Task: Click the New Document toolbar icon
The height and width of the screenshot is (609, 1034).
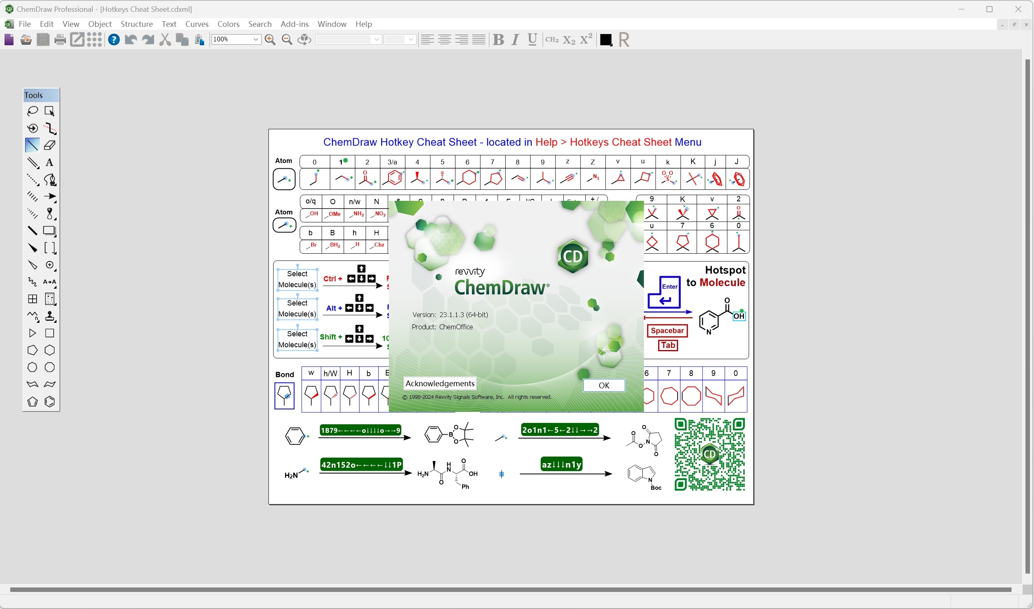Action: point(9,39)
